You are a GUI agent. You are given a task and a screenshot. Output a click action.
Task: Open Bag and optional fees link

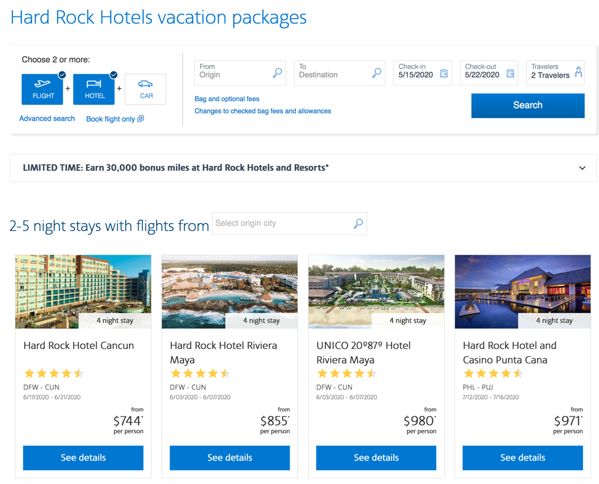click(227, 99)
